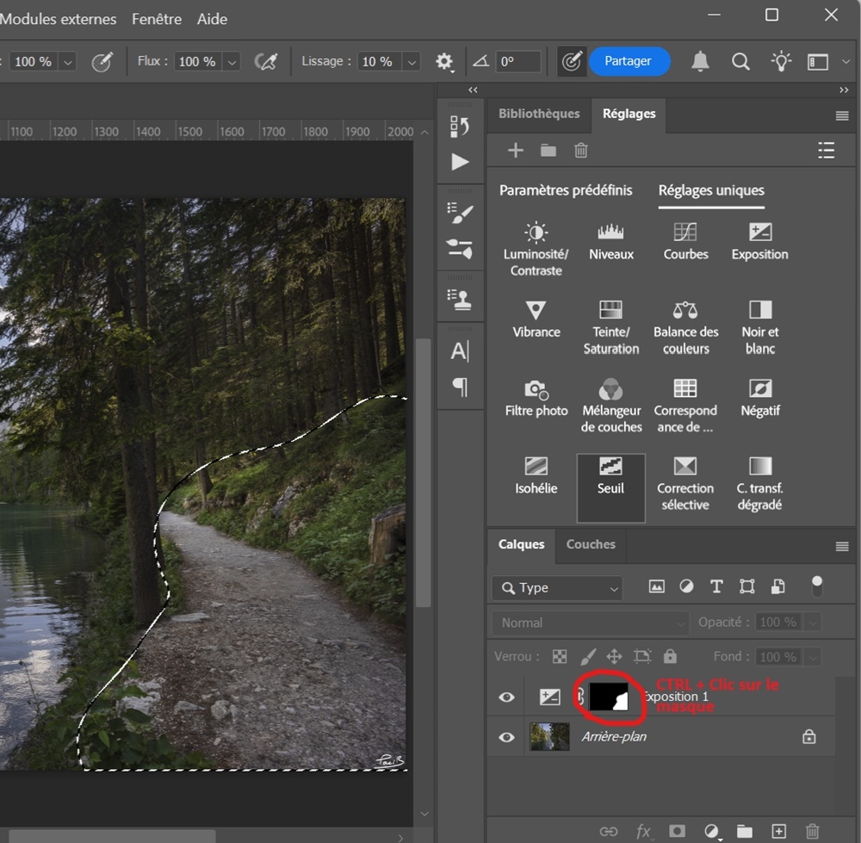The width and height of the screenshot is (861, 843).
Task: Hide the Arrière-plan layer
Action: (x=506, y=736)
